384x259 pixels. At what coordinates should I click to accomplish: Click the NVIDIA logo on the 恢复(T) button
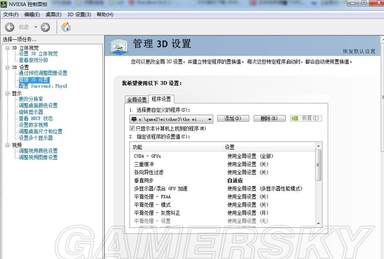(x=295, y=118)
